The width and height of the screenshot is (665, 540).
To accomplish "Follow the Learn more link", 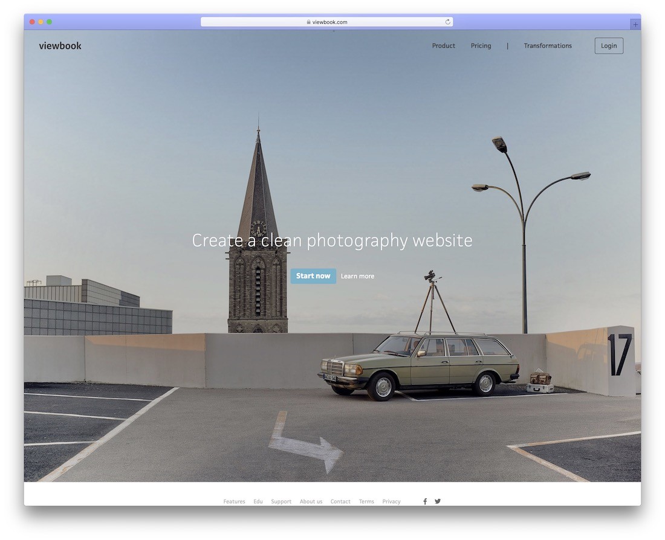I will pyautogui.click(x=357, y=277).
